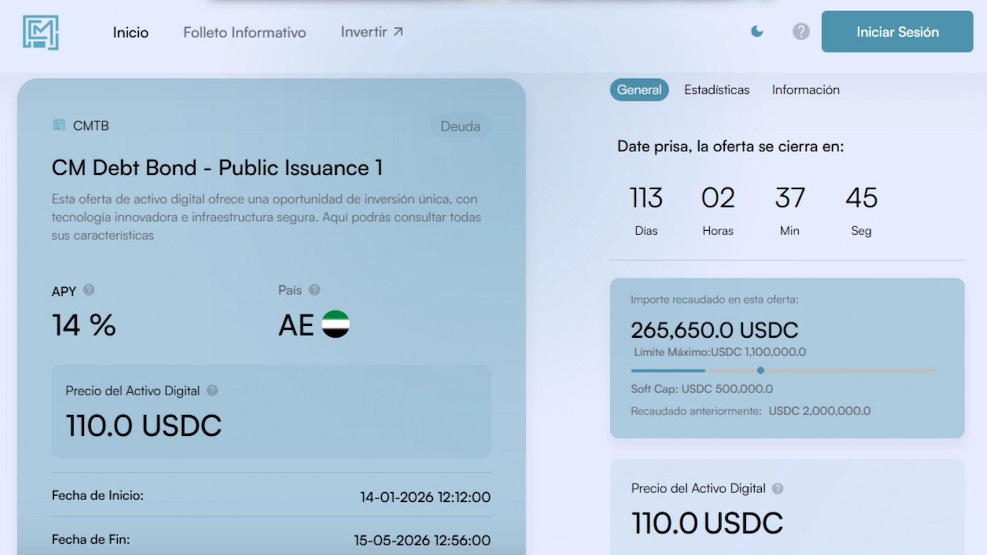The width and height of the screenshot is (987, 555).
Task: Click the info icon next to APY
Action: pos(88,290)
